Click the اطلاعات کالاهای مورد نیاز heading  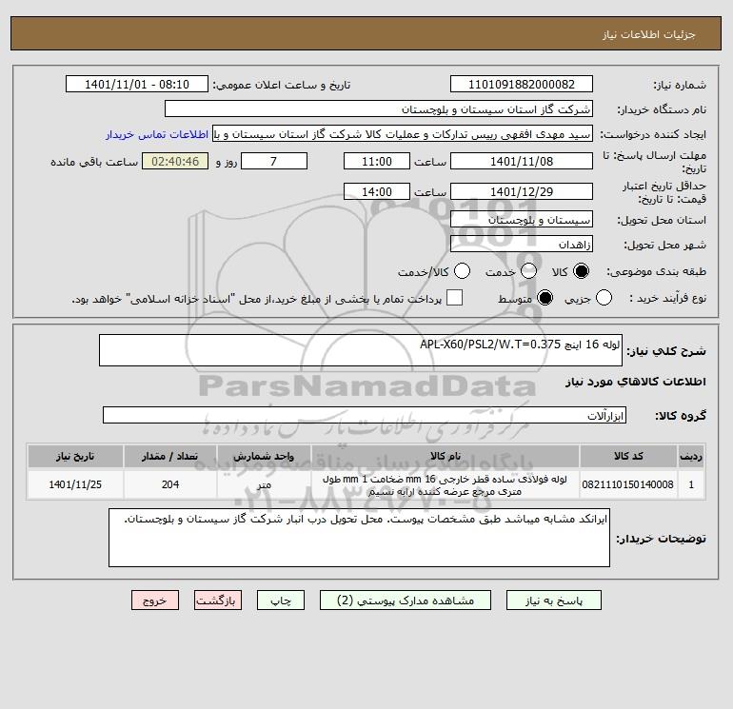click(x=635, y=382)
